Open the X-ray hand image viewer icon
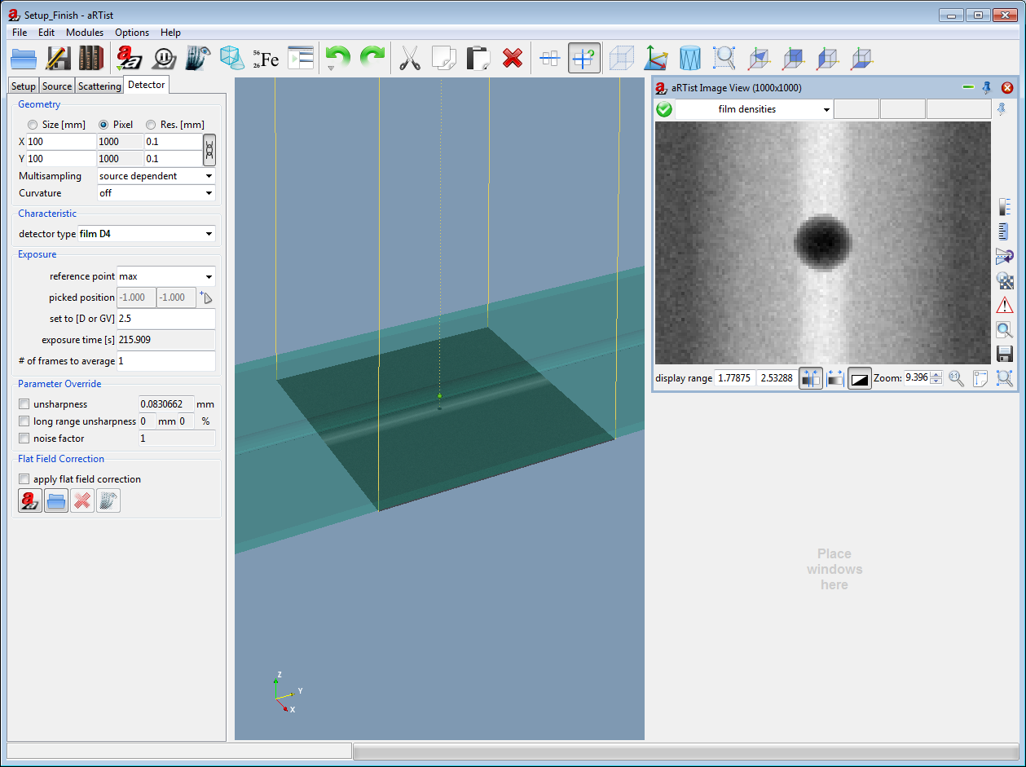 [x=198, y=59]
